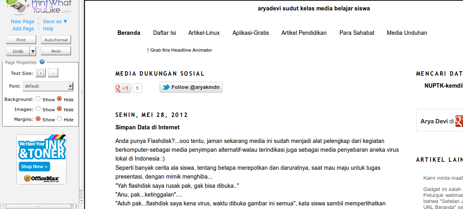
Task: Select Background Show radio button
Action: pos(38,99)
